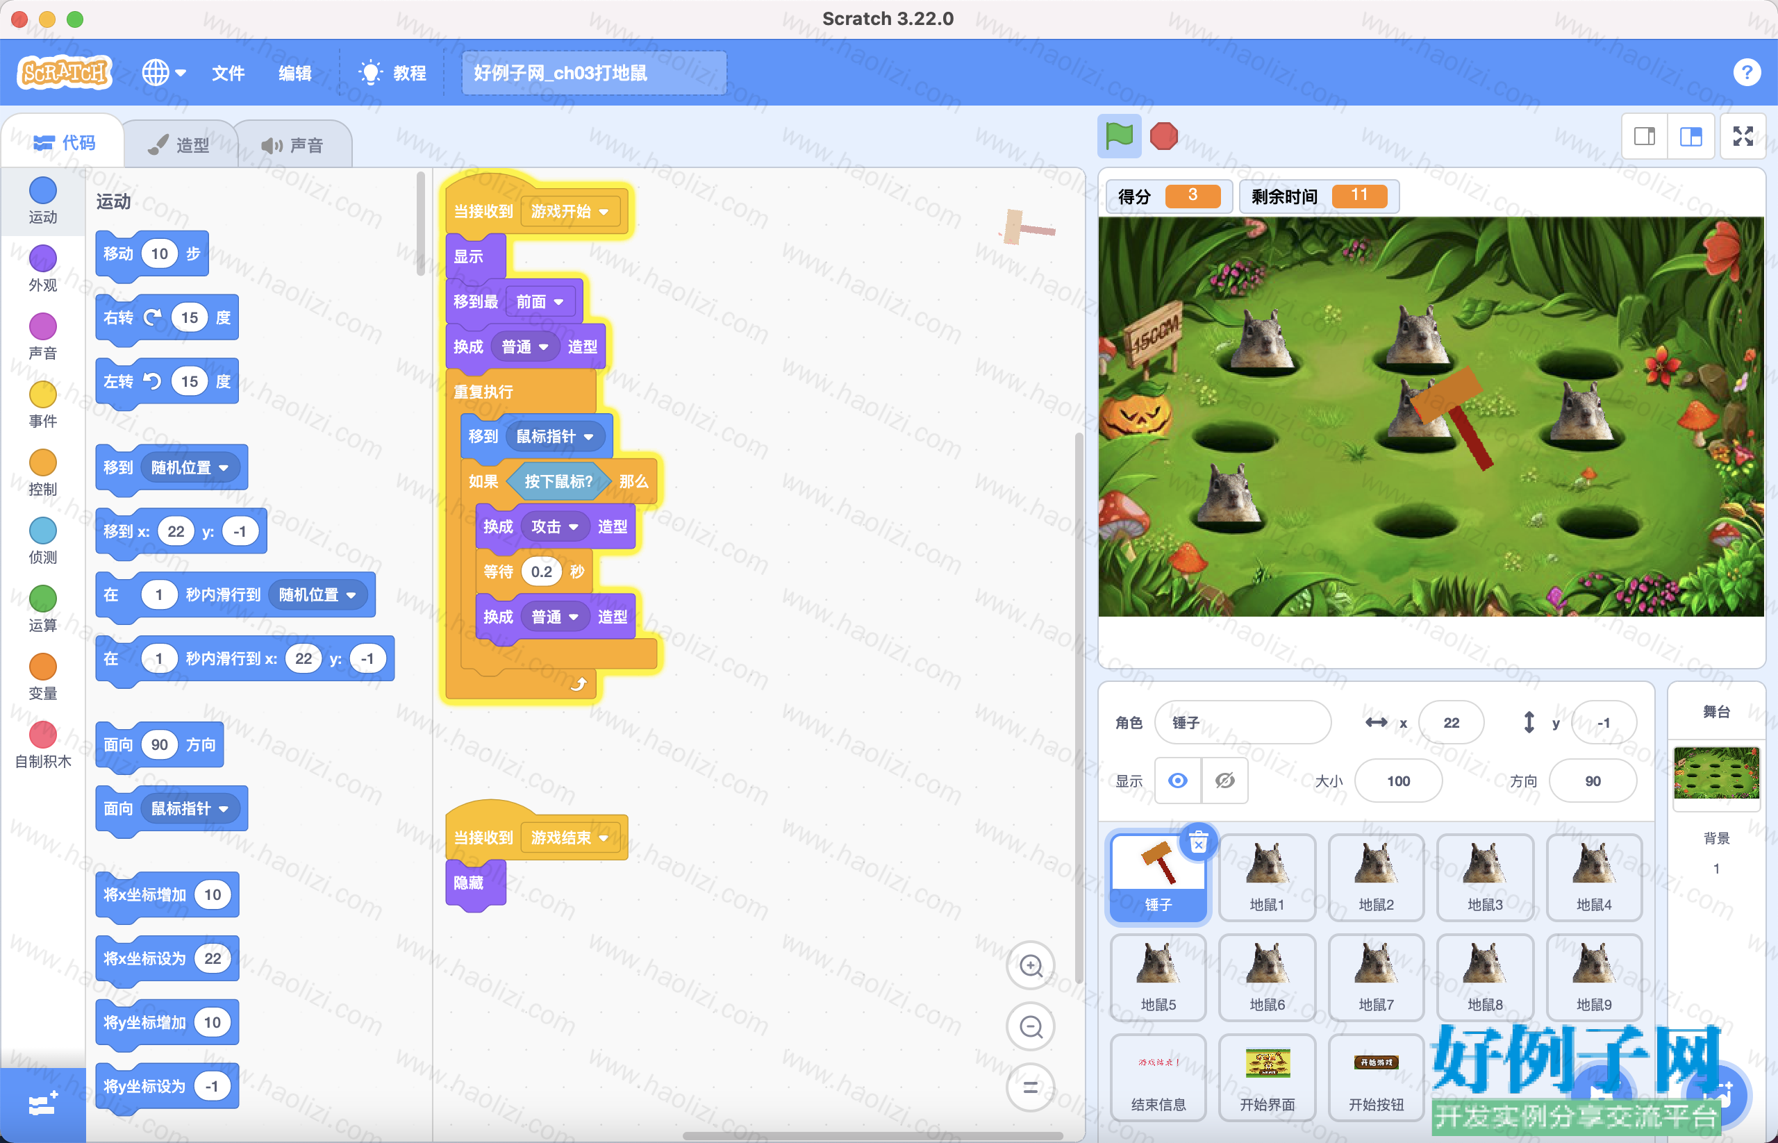Screen dimensions: 1778x1143
Task: Open the 文件 menu
Action: [228, 73]
